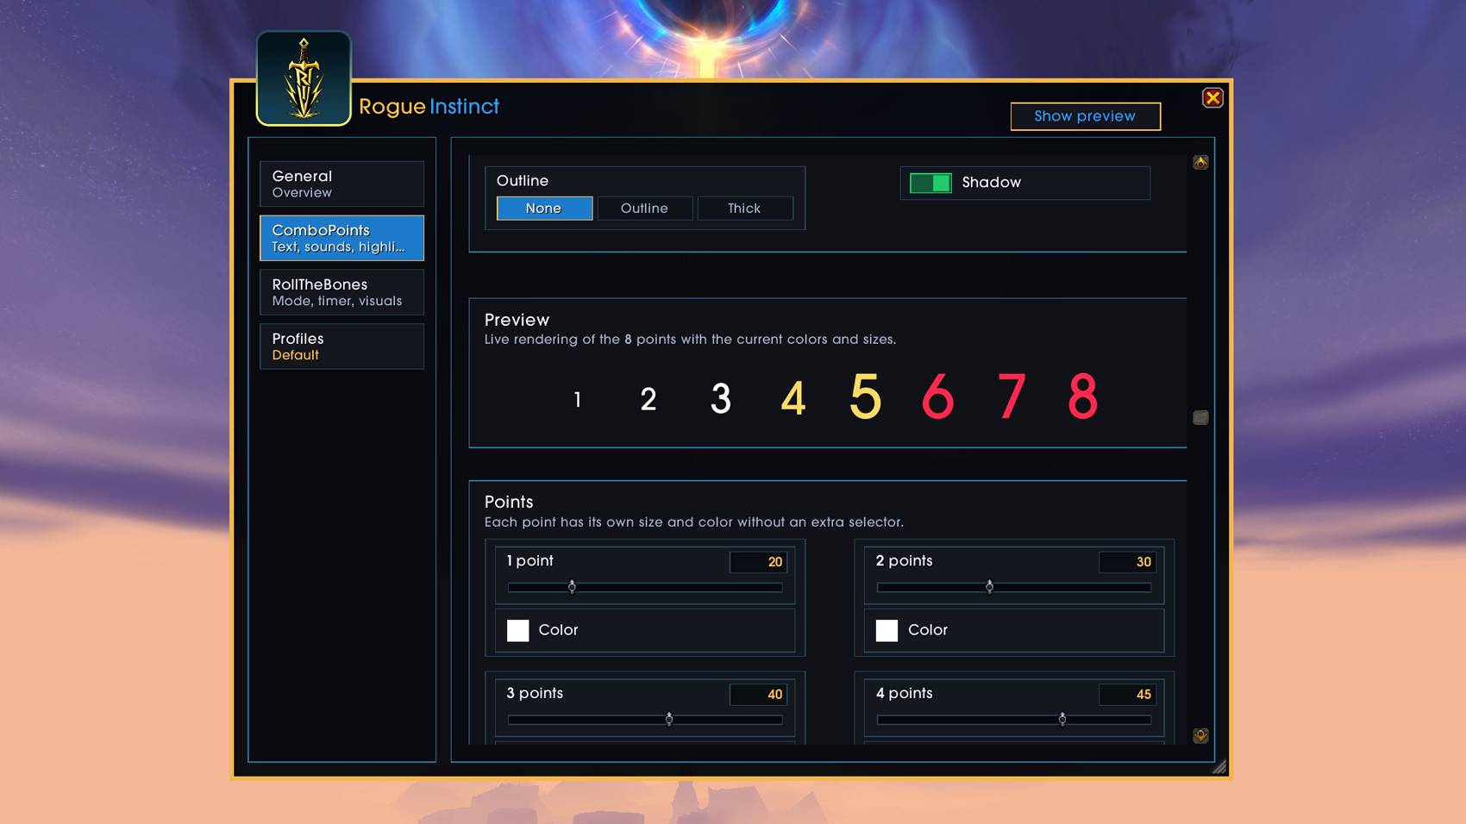Viewport: 1466px width, 824px height.
Task: Click the scrollbar thumb handle
Action: pyautogui.click(x=1200, y=417)
